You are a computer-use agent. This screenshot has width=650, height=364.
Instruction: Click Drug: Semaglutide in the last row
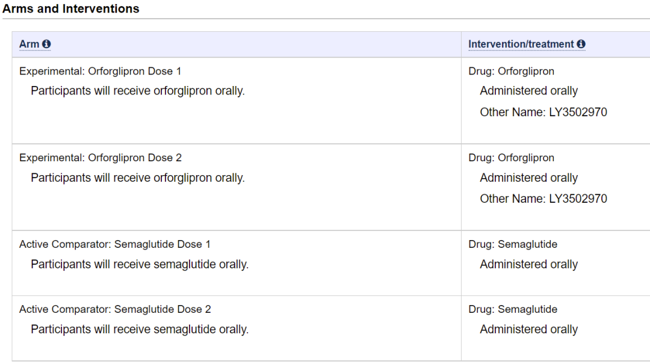pos(513,309)
